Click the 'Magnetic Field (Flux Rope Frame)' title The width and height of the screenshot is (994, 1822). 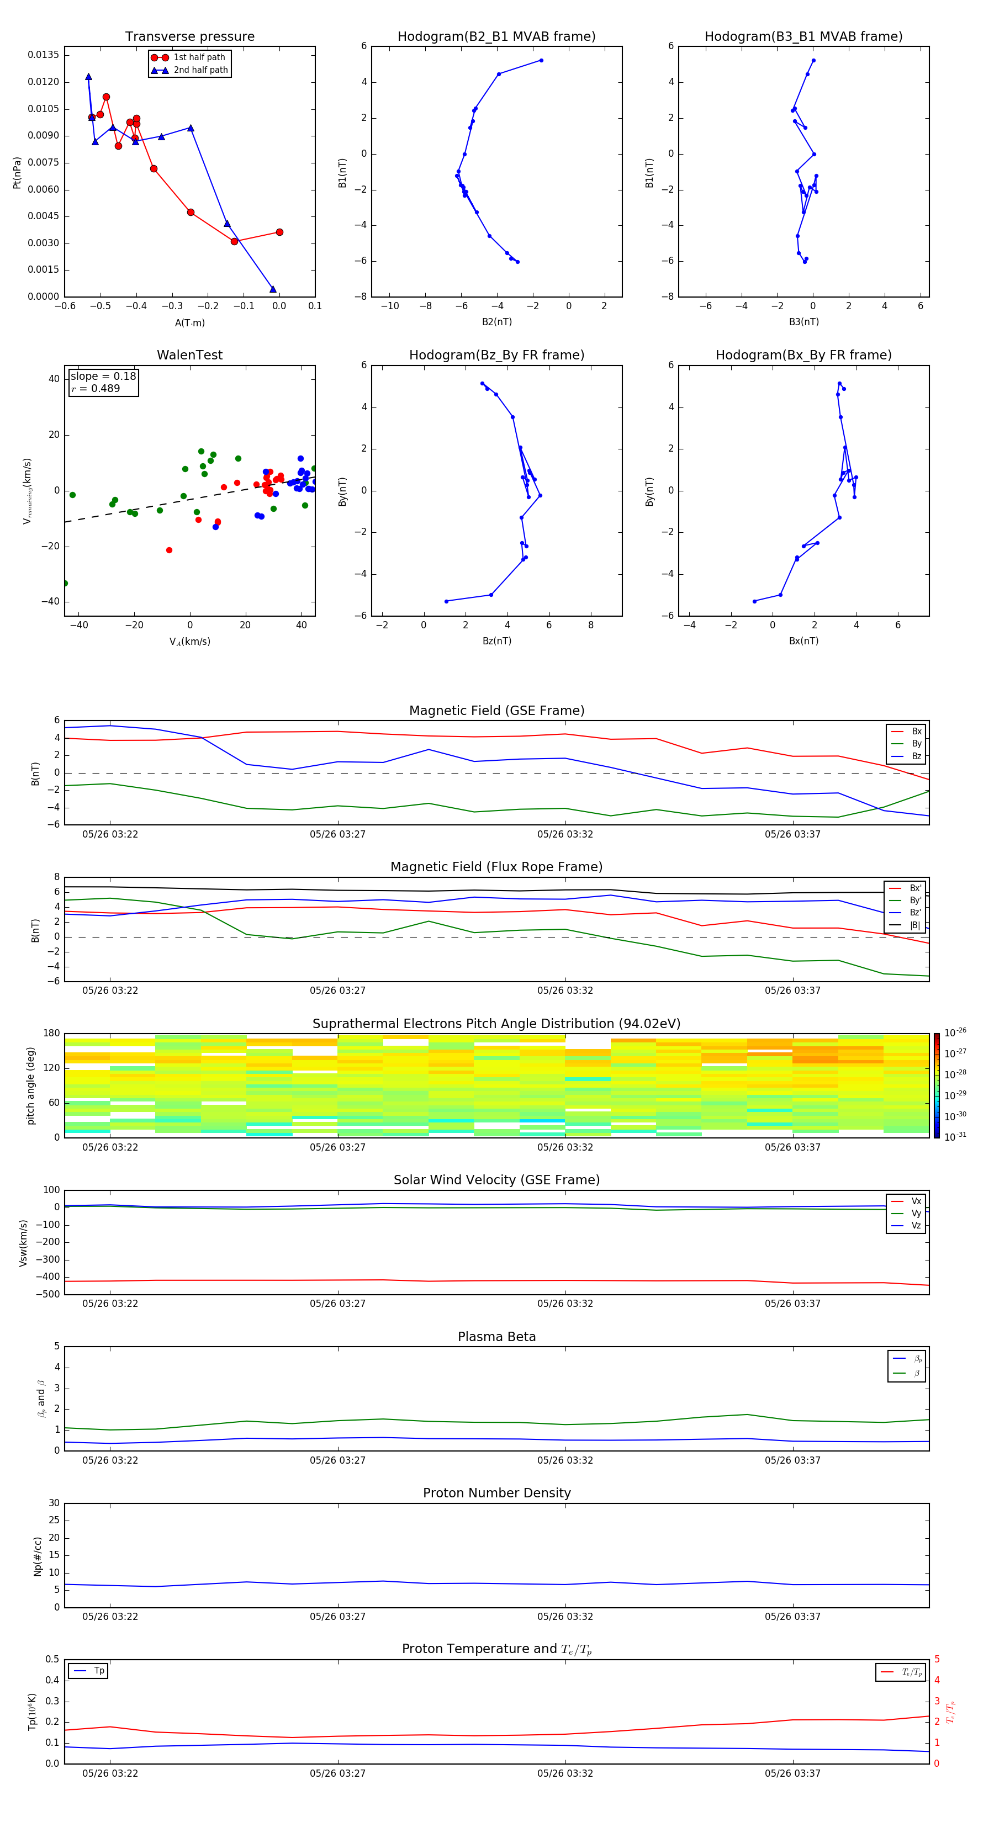(x=496, y=866)
